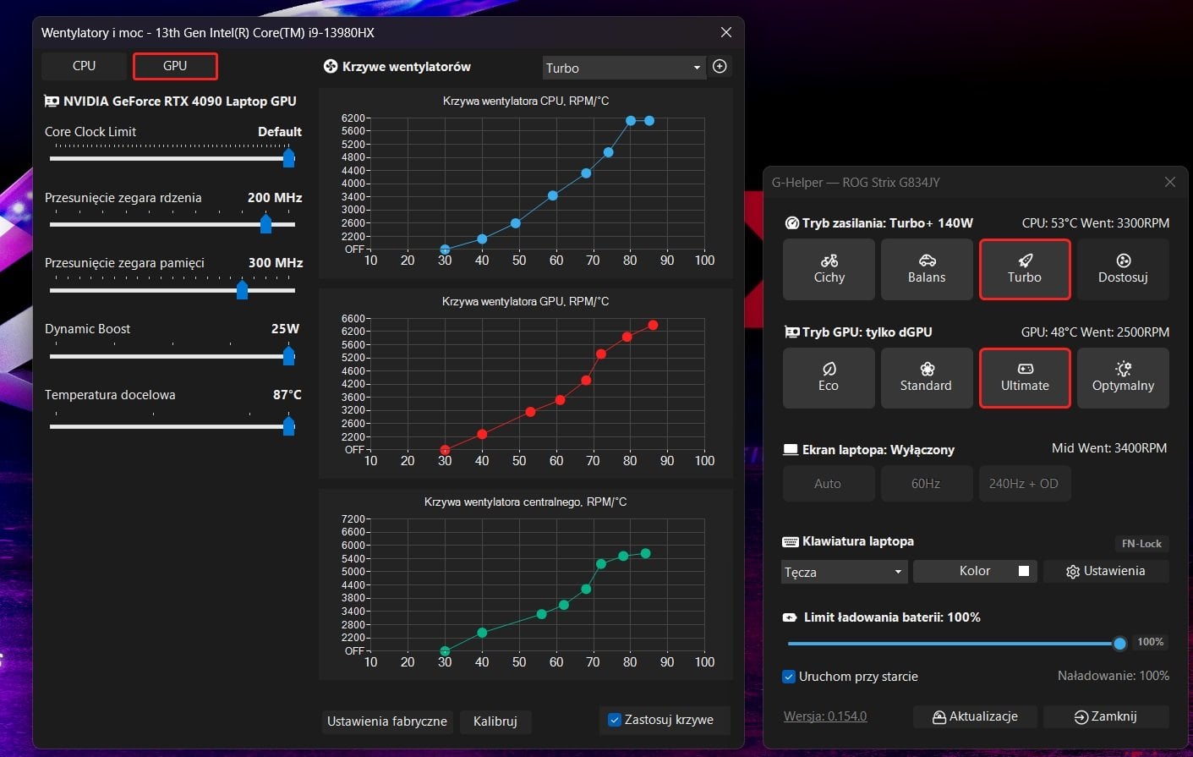Click the CPU fan curve point at 40°C

(x=482, y=239)
